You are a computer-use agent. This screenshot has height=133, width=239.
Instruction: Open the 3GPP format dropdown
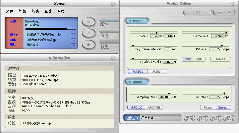coord(198,13)
